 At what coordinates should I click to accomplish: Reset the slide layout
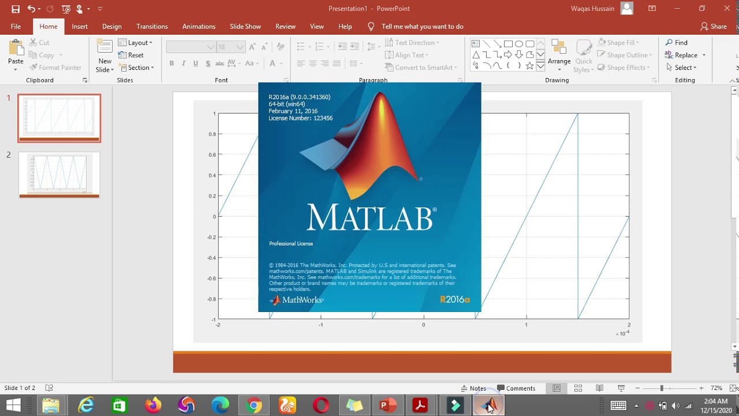(x=131, y=55)
